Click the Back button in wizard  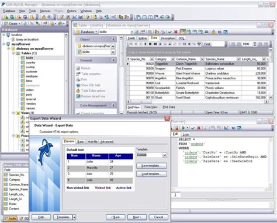click(x=116, y=217)
